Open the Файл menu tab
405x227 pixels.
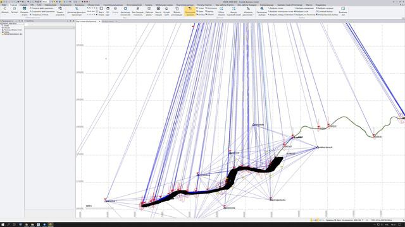(4, 5)
